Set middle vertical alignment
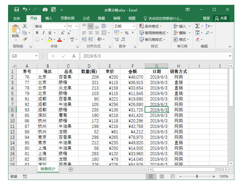Viewport: 244px width, 184px height. [x=90, y=26]
